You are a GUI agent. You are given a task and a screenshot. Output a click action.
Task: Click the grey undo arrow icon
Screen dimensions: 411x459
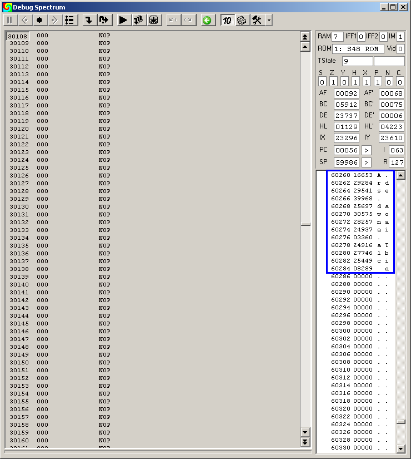tap(173, 20)
